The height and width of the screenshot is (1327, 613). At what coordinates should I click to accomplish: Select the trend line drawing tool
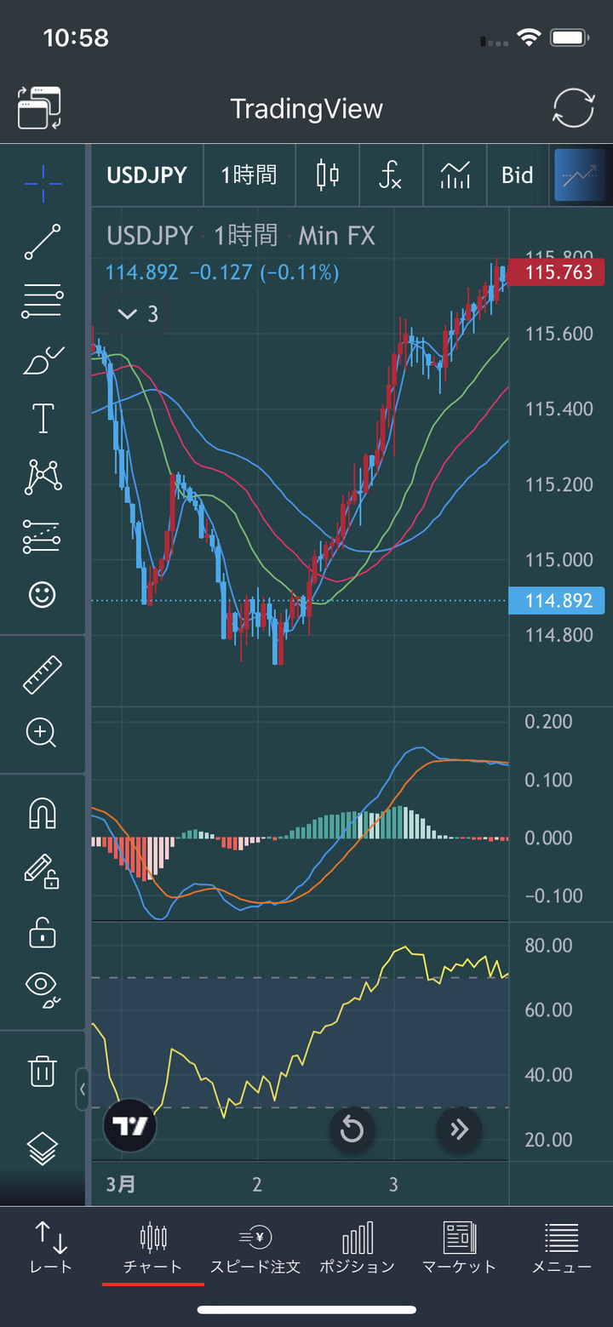click(43, 242)
